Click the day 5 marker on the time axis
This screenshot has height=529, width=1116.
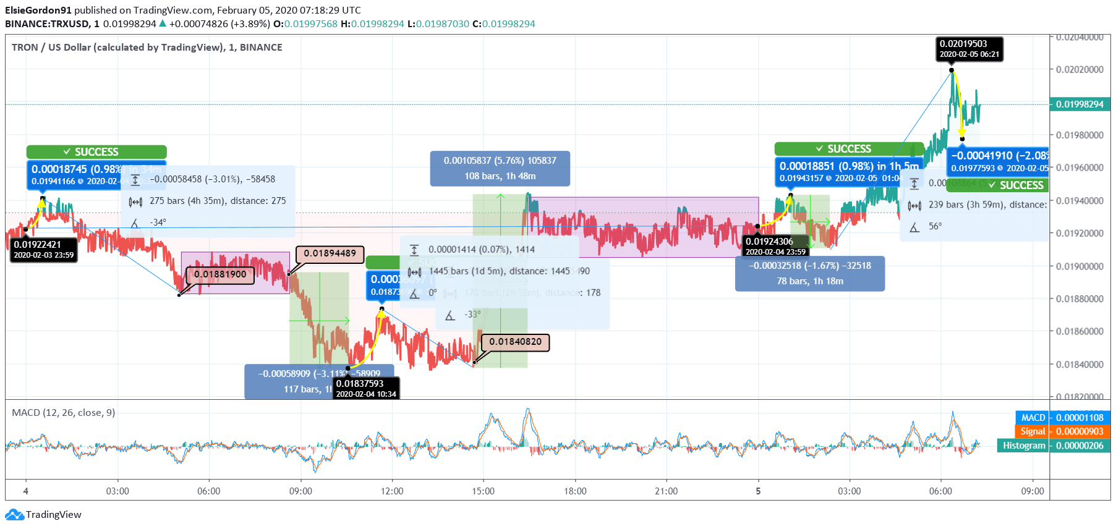(x=758, y=491)
